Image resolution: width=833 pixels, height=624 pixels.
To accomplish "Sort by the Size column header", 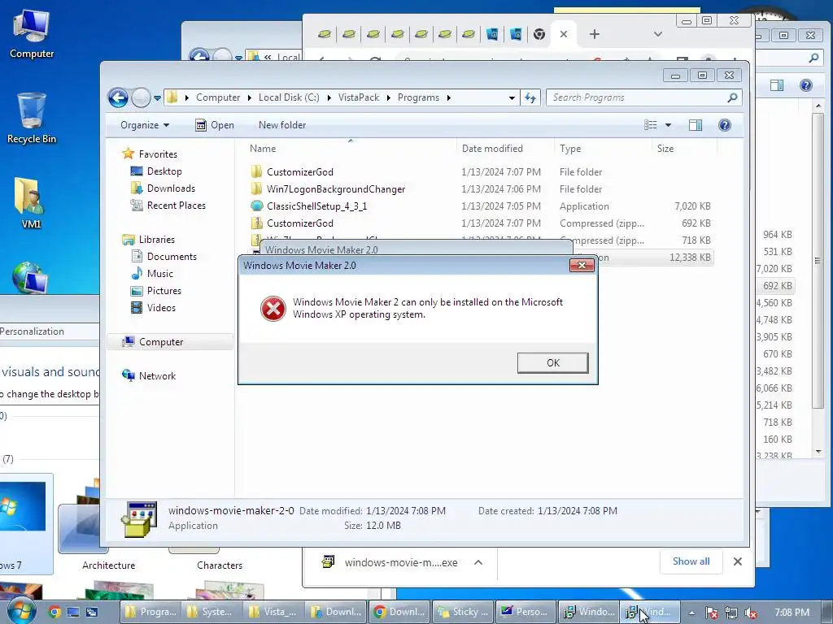I will [x=684, y=149].
